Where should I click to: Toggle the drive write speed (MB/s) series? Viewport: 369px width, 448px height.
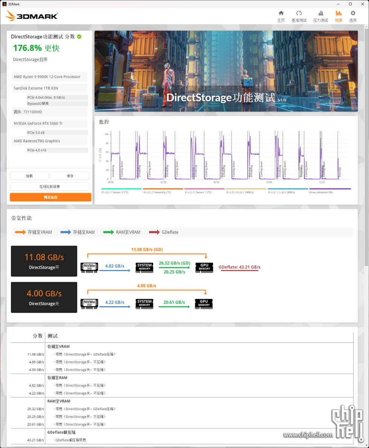tap(288, 191)
